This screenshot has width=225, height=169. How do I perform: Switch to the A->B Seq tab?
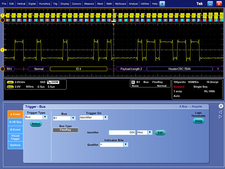click(15, 122)
